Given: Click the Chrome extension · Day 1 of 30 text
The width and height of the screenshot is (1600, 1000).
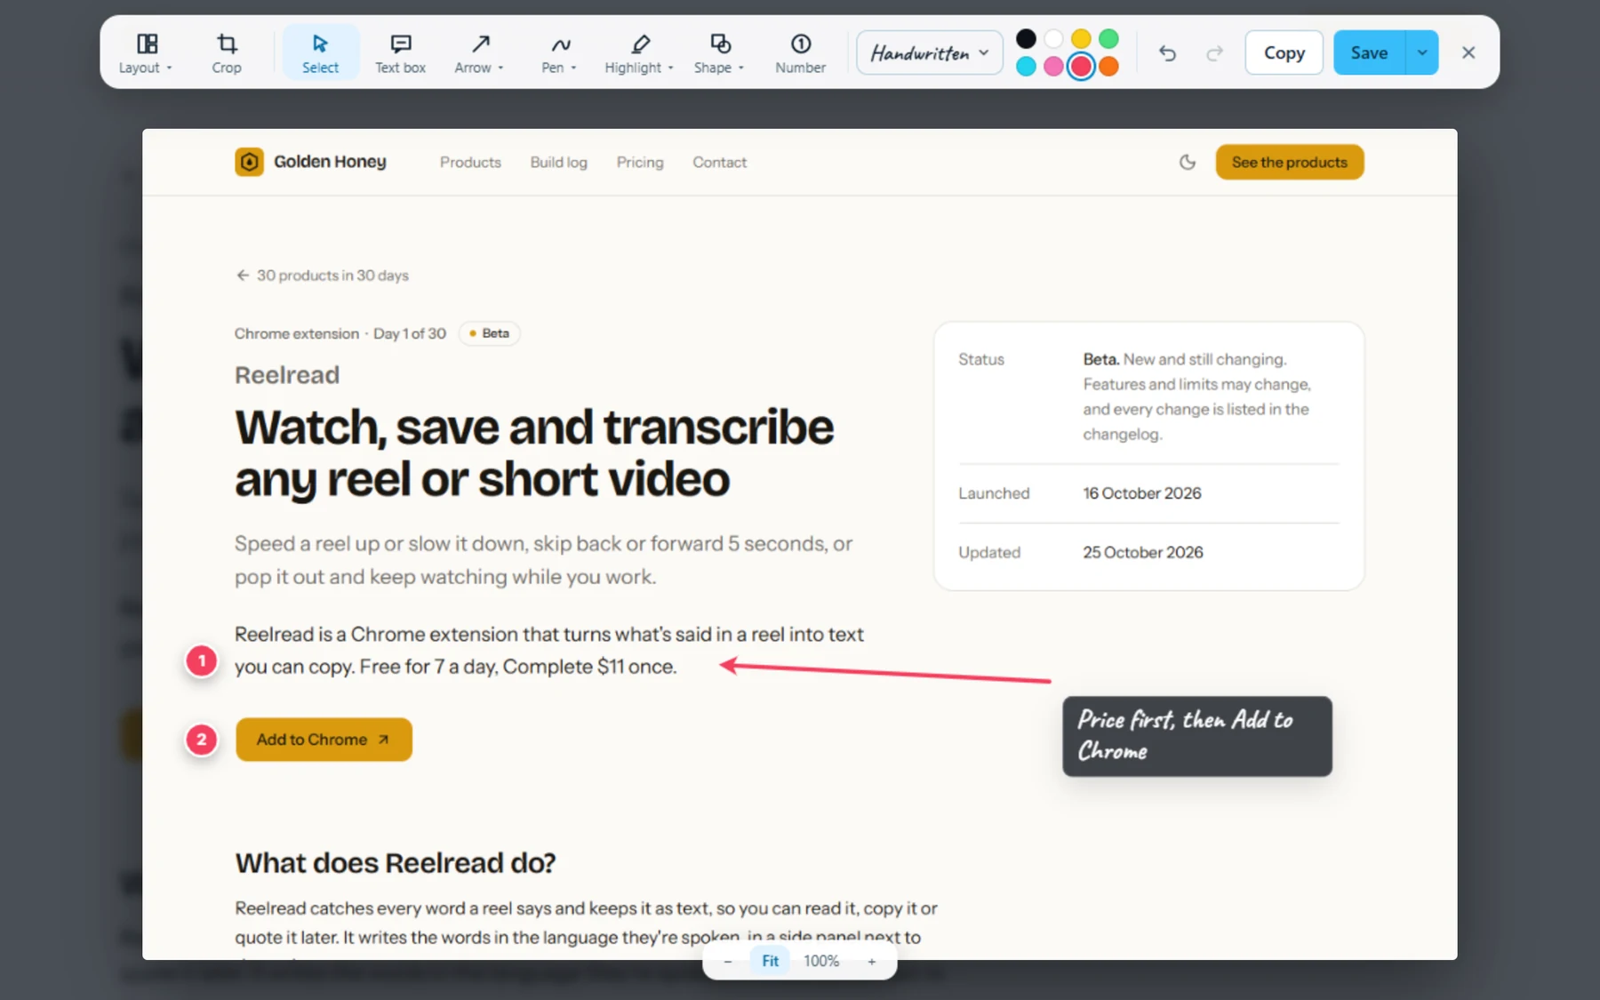Looking at the screenshot, I should coord(340,333).
